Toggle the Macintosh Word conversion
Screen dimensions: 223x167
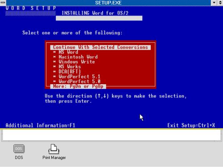click(75, 57)
